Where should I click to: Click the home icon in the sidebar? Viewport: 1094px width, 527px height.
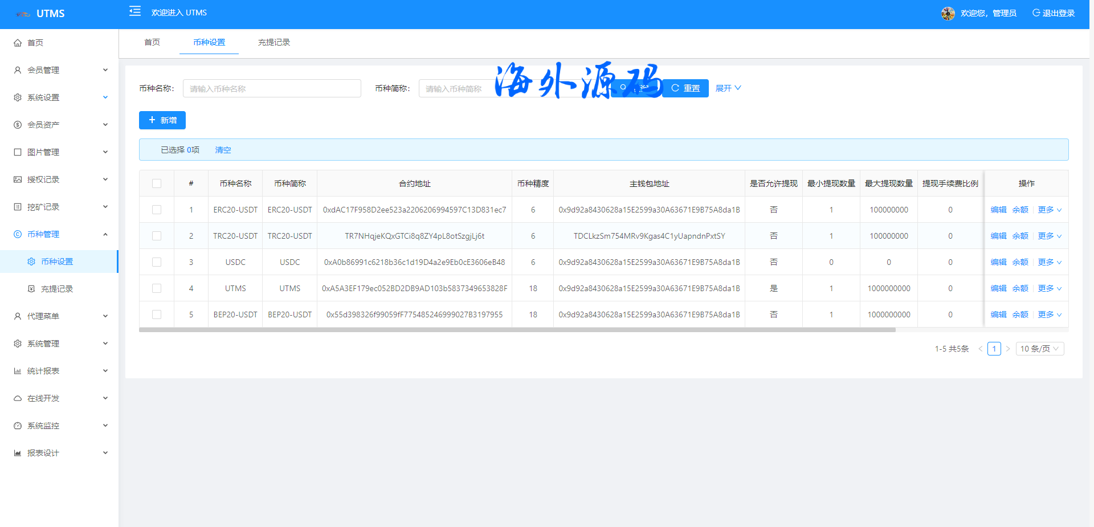18,43
